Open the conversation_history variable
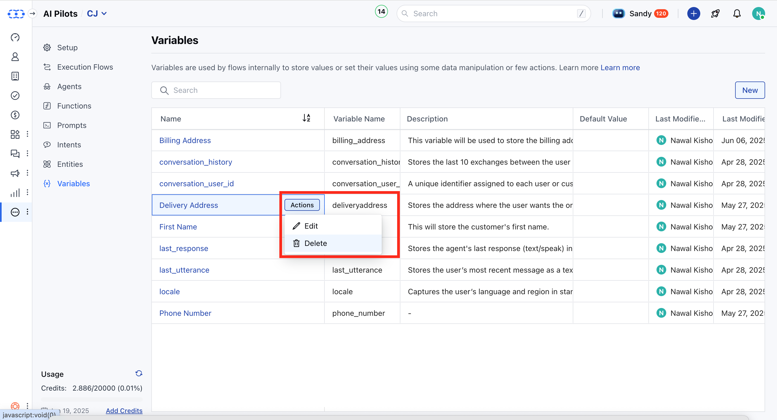Image resolution: width=777 pixels, height=420 pixels. [x=195, y=162]
